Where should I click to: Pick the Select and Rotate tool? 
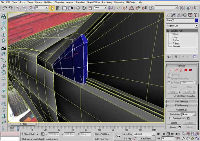point(84,8)
